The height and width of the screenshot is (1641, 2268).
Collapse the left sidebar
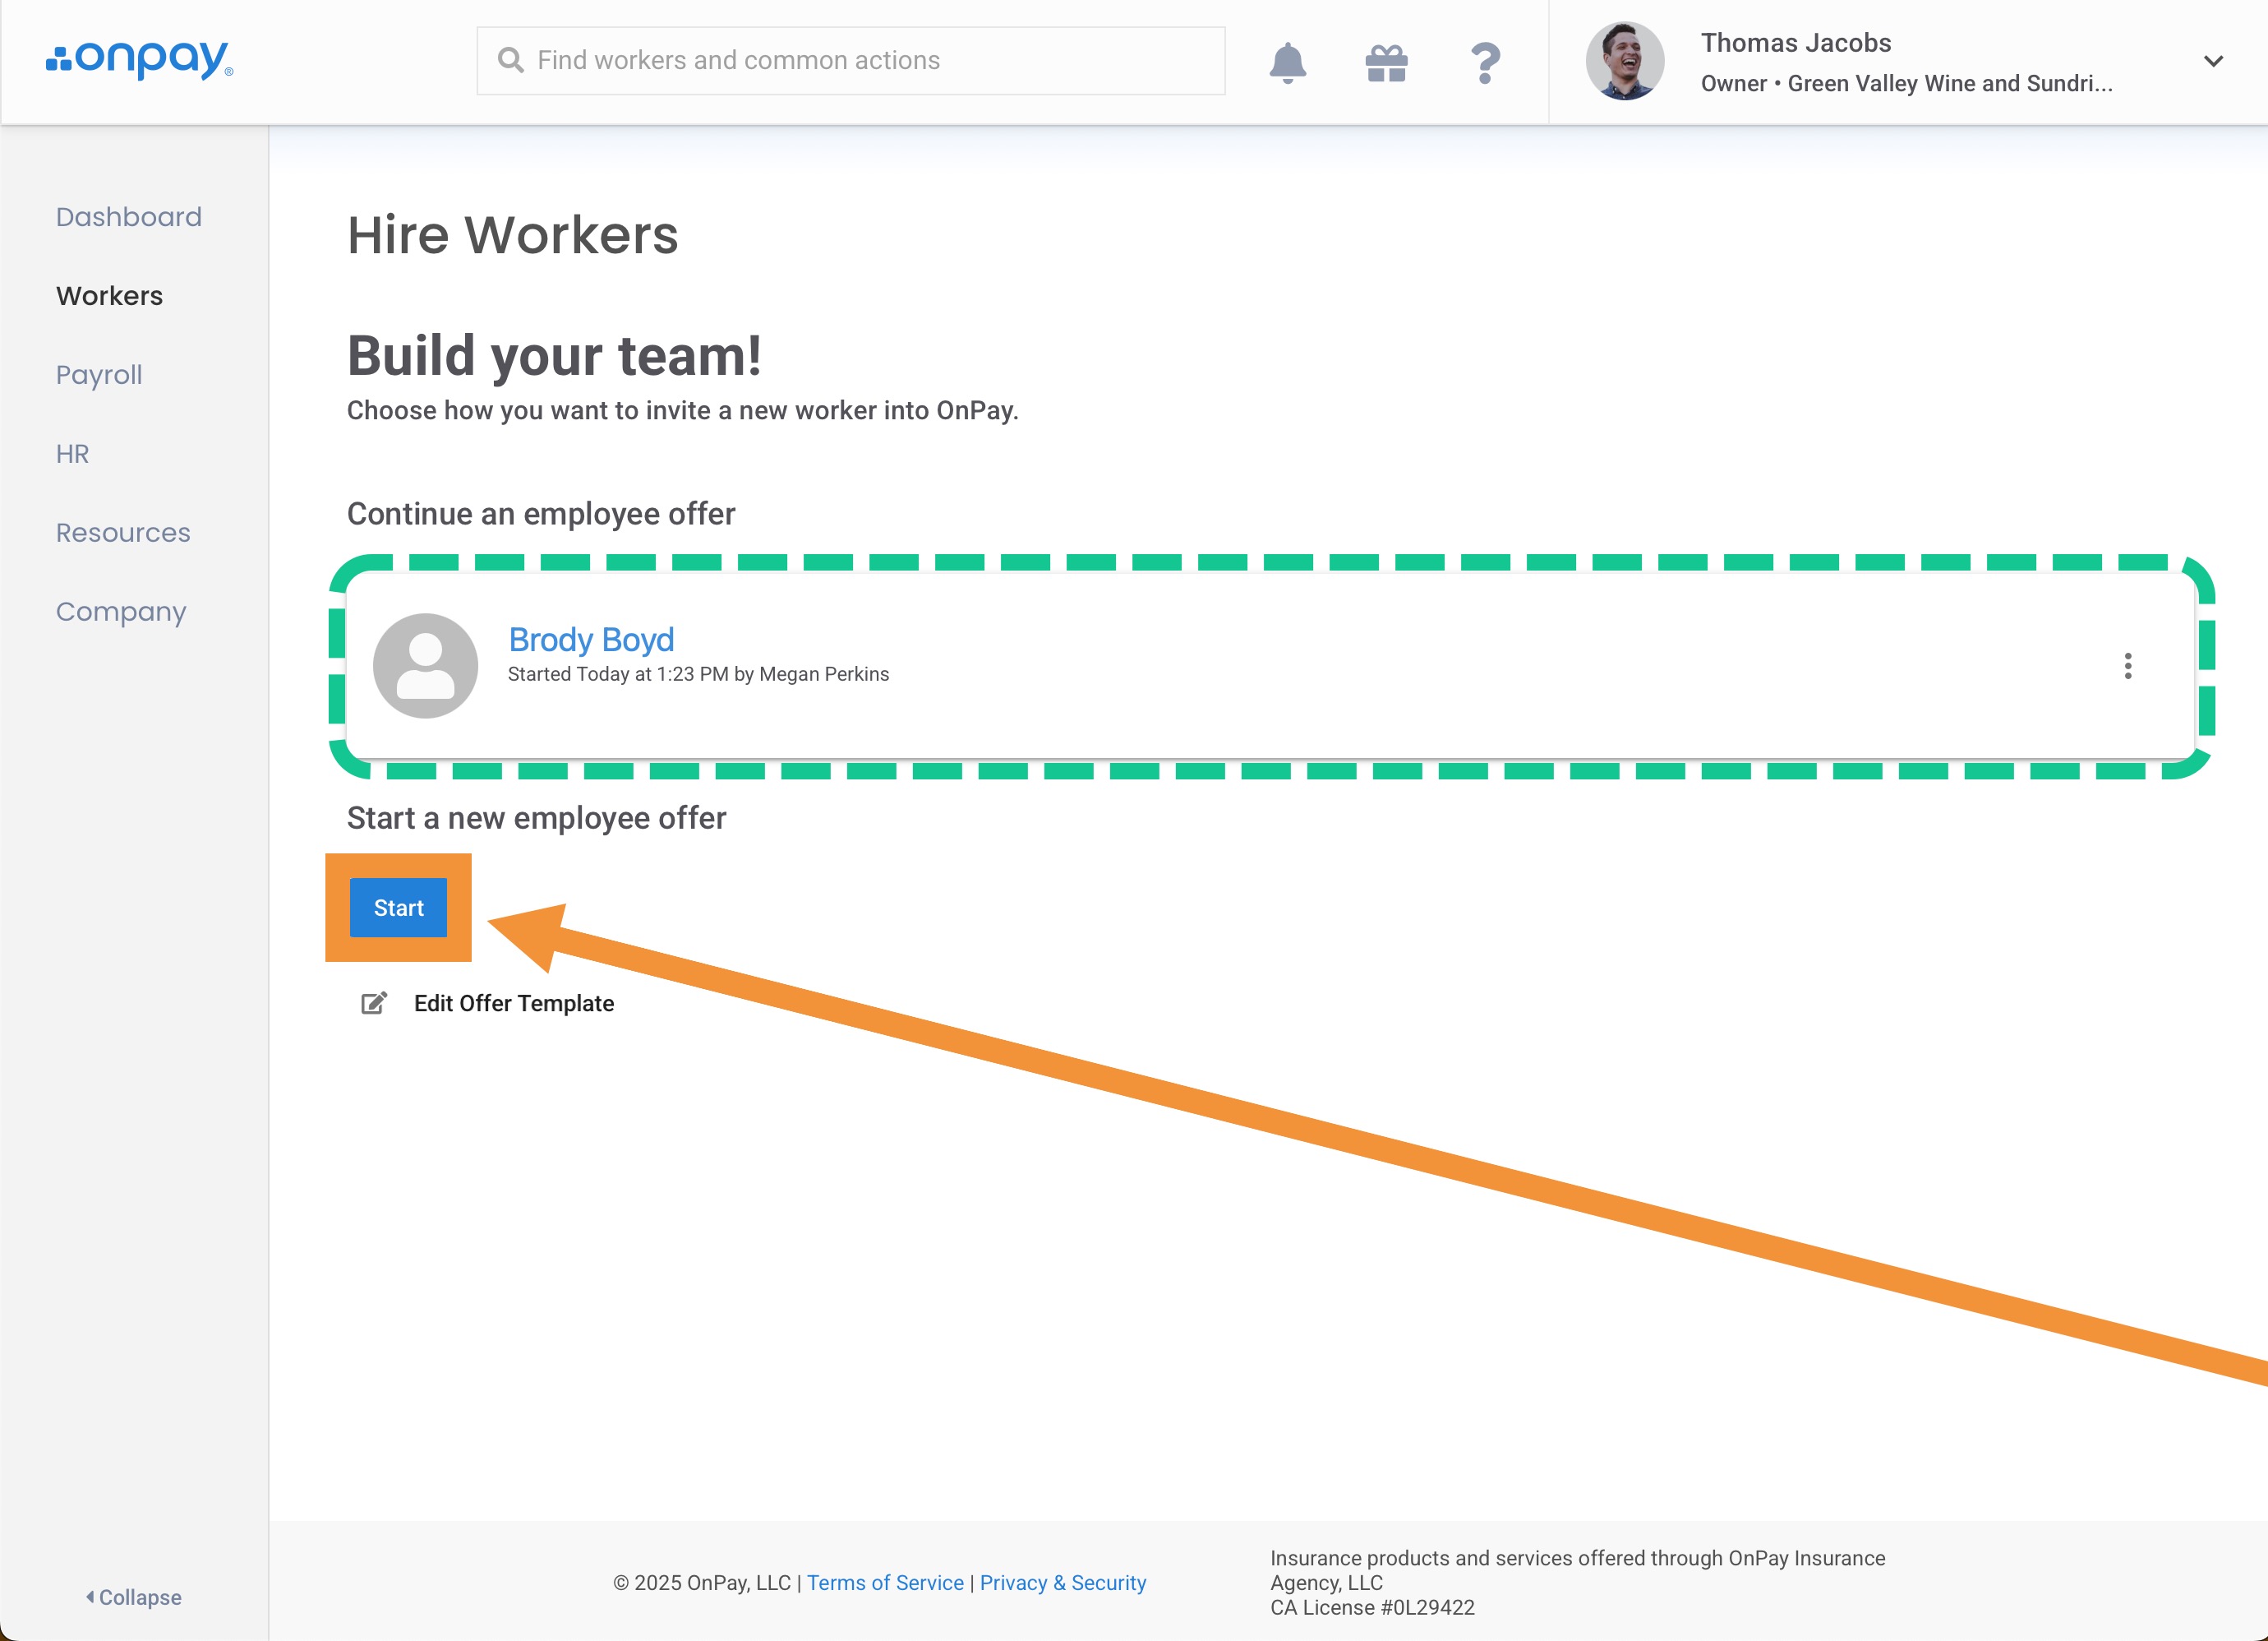[134, 1597]
